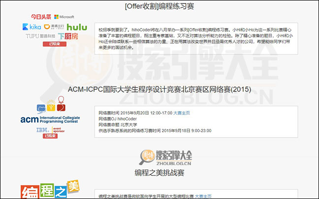Click the [Offer收割]编程练习赛 heading

tap(159, 6)
